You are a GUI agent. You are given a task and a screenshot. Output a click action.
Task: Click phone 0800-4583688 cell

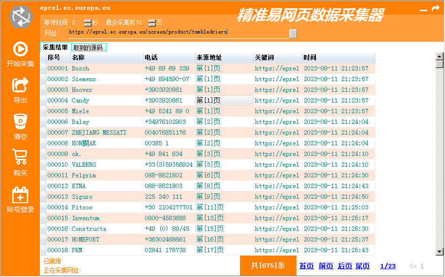pos(169,218)
